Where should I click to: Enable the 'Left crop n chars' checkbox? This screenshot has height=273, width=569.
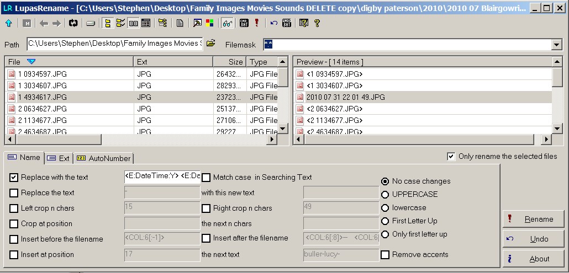pos(14,208)
